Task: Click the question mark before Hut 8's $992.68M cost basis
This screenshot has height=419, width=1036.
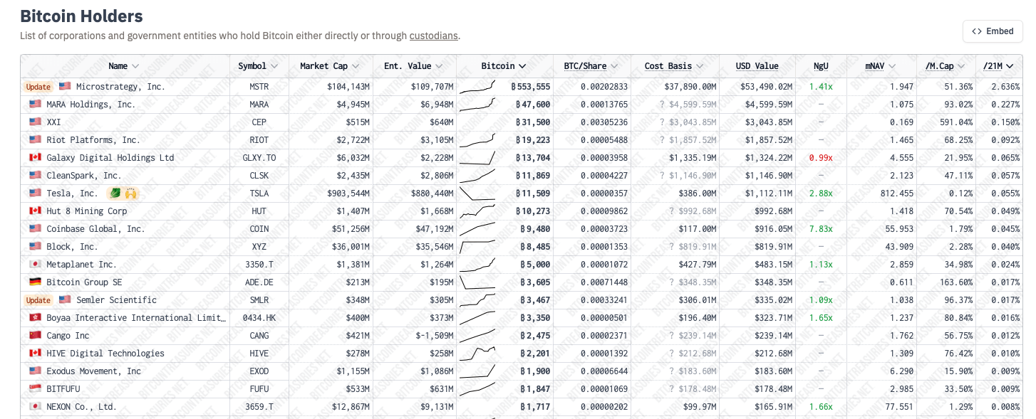Action: pyautogui.click(x=671, y=211)
